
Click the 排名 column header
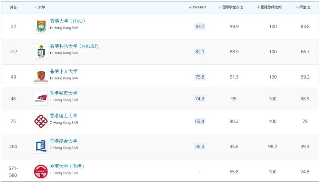click(13, 7)
